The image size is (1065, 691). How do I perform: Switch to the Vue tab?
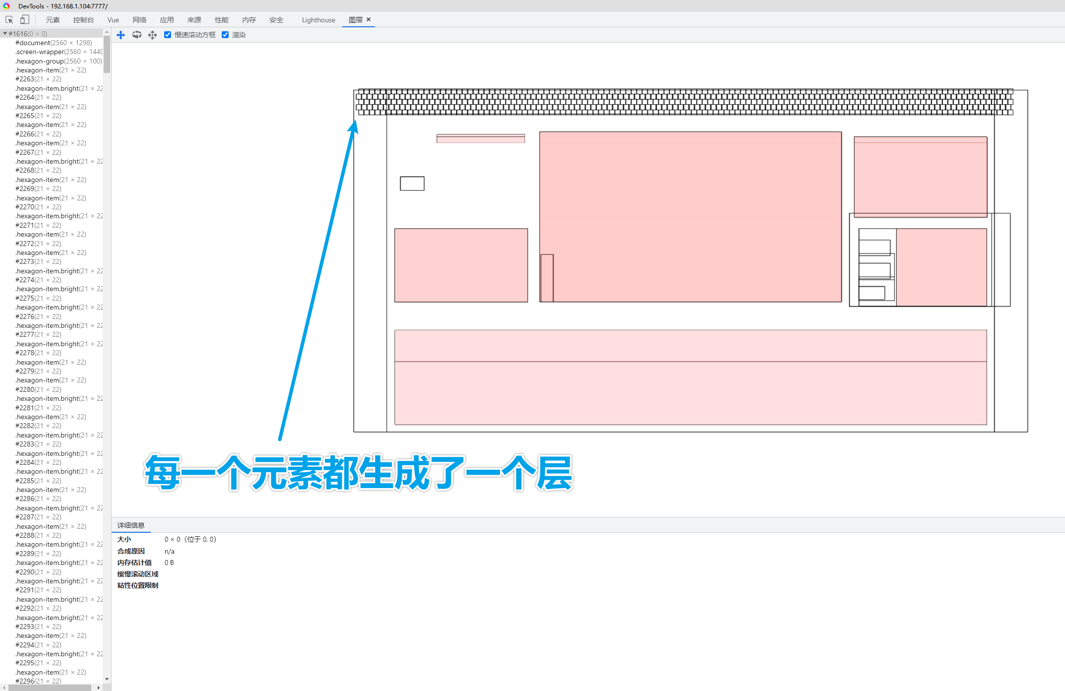coord(113,20)
